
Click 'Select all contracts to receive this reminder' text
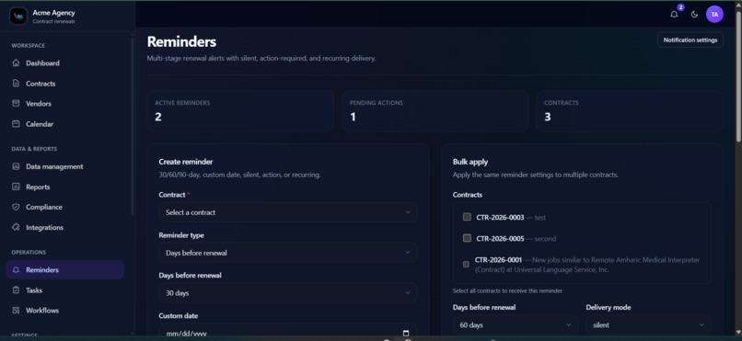tap(507, 291)
